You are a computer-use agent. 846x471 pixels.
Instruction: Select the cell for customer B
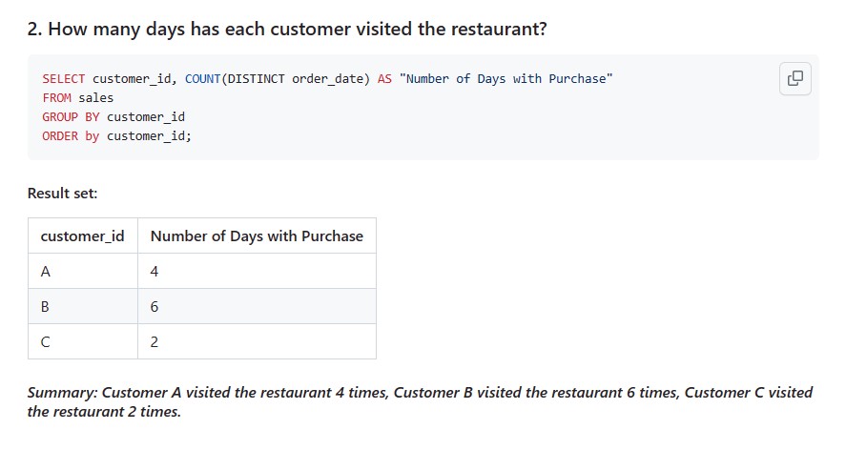(x=83, y=306)
